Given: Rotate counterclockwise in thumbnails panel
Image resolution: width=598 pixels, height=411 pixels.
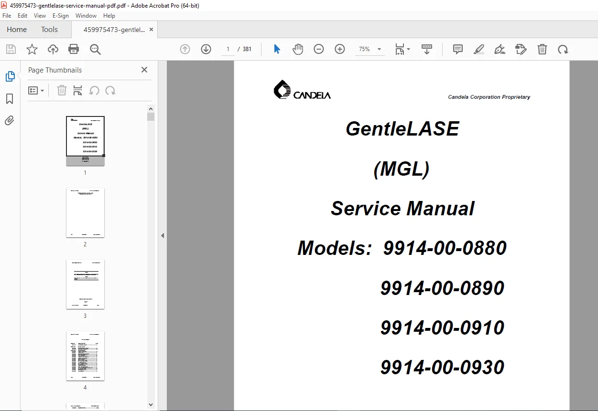Looking at the screenshot, I should (x=94, y=91).
